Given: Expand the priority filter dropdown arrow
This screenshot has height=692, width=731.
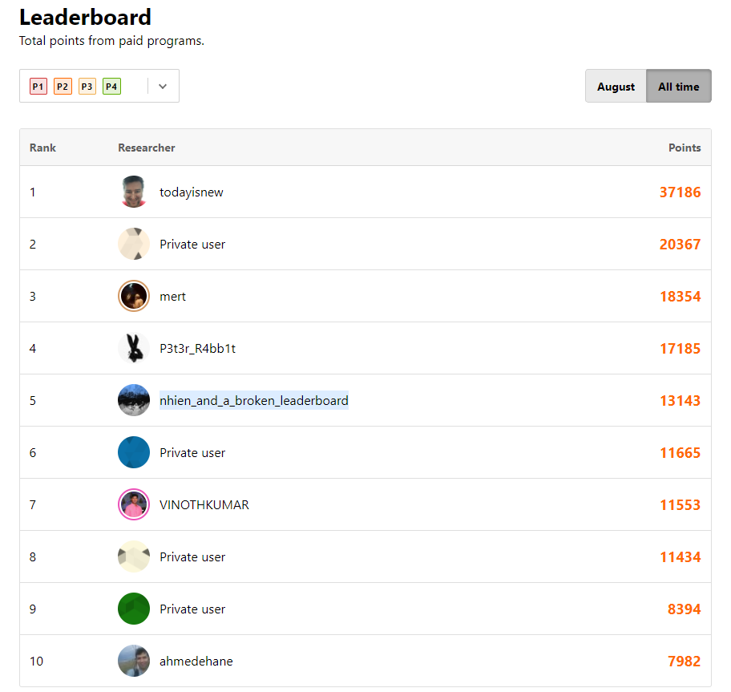Looking at the screenshot, I should tap(163, 87).
